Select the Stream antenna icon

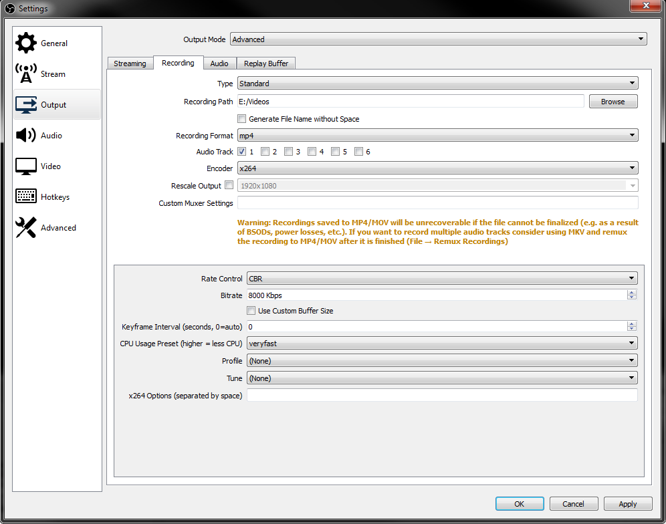[x=26, y=74]
